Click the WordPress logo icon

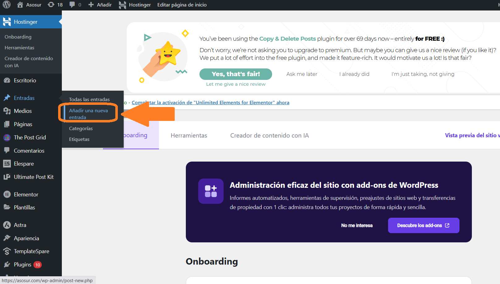[x=6, y=5]
